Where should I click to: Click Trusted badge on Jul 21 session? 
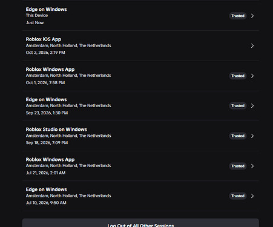(x=238, y=166)
